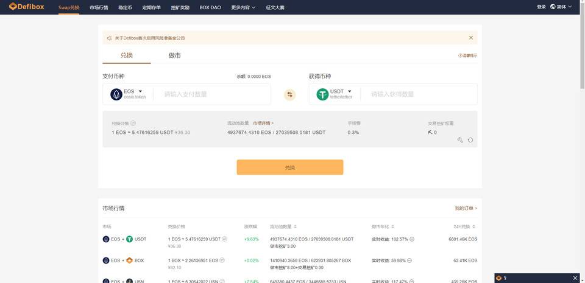
Task: Click the Defibox logo
Action: click(26, 6)
